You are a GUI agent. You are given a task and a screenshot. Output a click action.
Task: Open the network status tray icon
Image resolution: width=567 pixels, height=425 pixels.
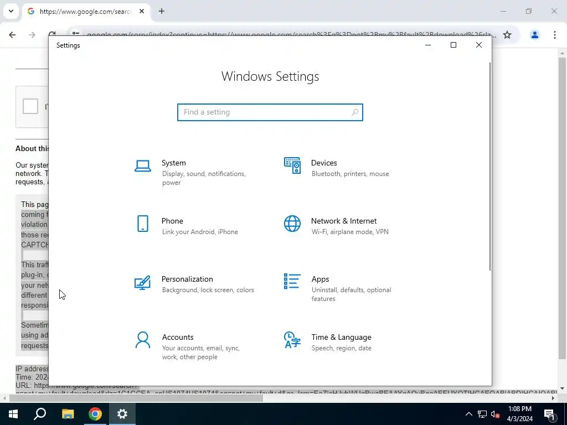(x=482, y=414)
